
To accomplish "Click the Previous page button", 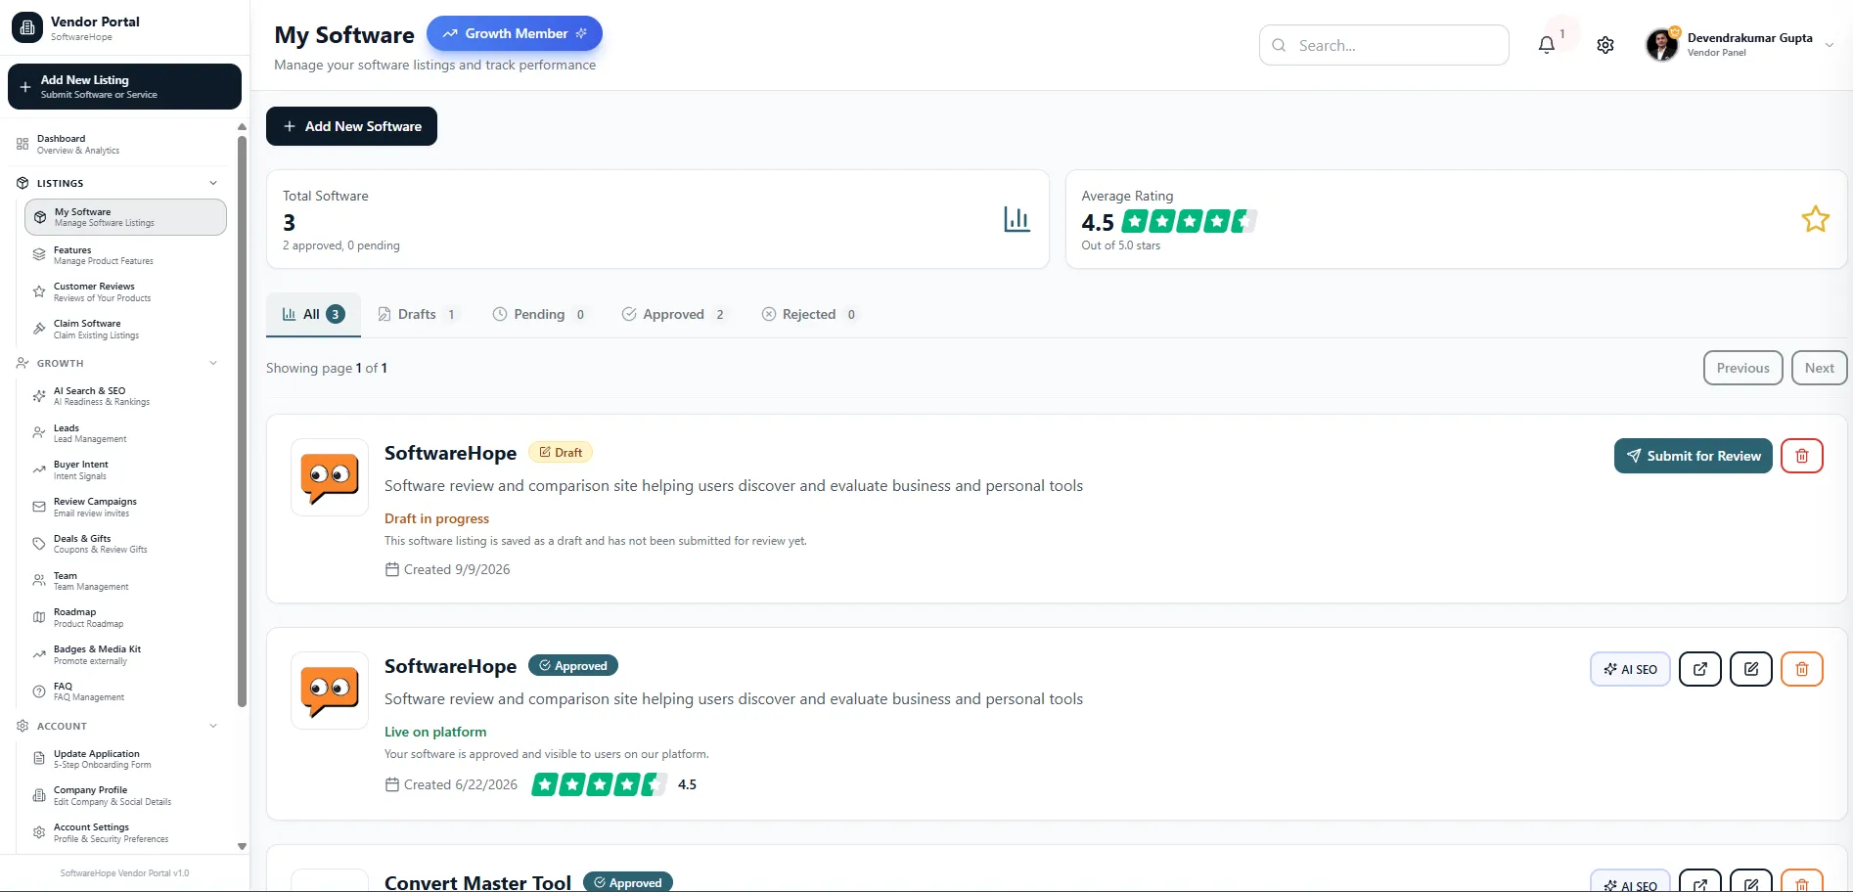I will pos(1742,368).
